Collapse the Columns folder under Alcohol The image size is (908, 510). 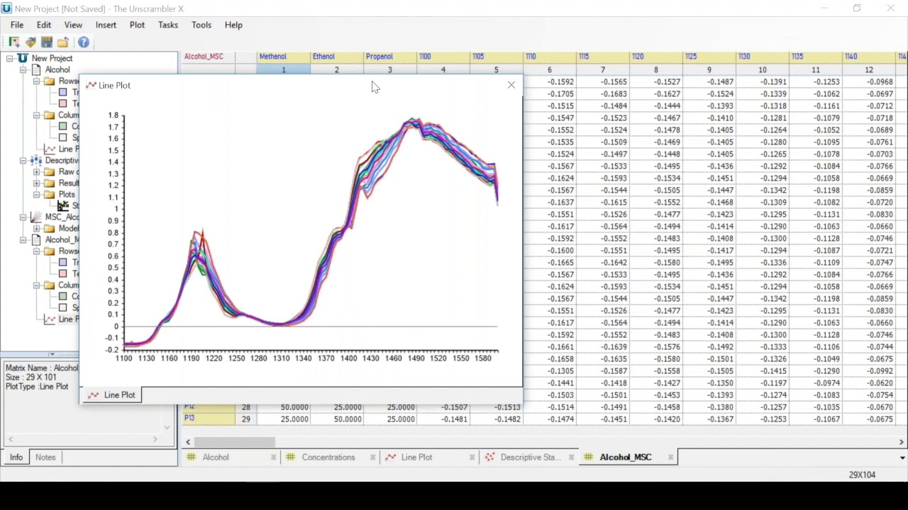click(36, 115)
